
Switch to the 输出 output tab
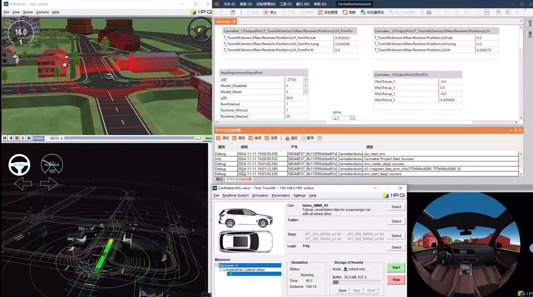click(x=219, y=179)
